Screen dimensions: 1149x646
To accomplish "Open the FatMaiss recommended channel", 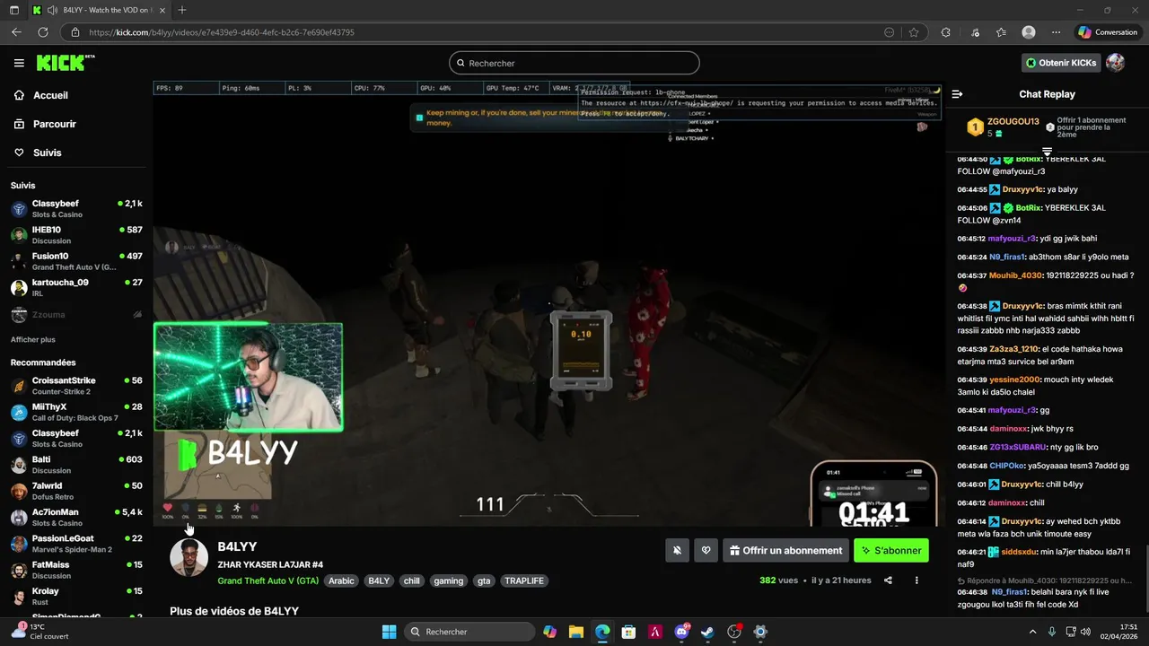I will click(76, 570).
